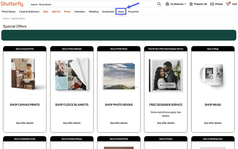The height and width of the screenshot is (149, 238).
Task: Go to the Tinyprints link
Action: click(133, 12)
